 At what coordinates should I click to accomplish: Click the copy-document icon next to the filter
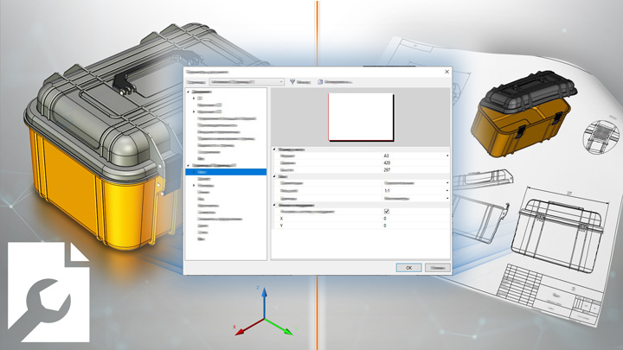click(x=320, y=82)
